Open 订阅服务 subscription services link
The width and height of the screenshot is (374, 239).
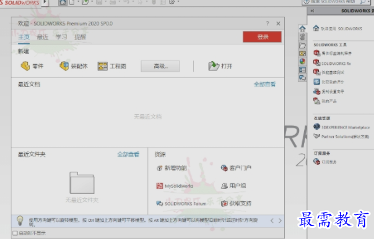[325, 162]
